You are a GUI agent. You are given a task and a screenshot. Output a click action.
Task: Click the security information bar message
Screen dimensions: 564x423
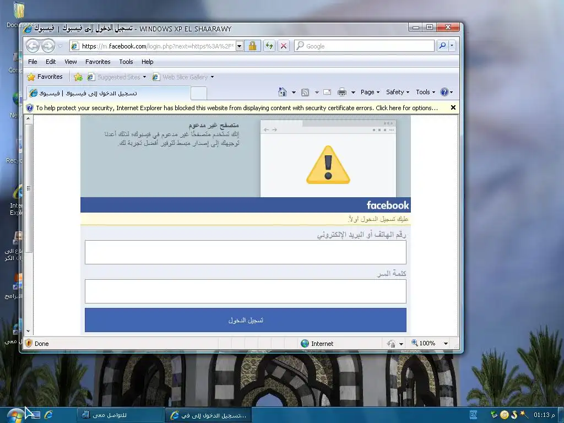pos(237,108)
